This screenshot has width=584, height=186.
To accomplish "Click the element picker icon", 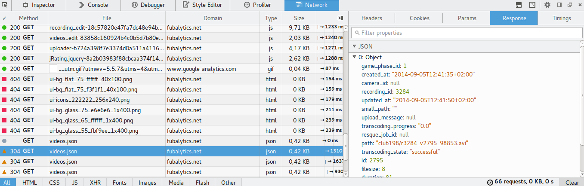I will pos(5,5).
